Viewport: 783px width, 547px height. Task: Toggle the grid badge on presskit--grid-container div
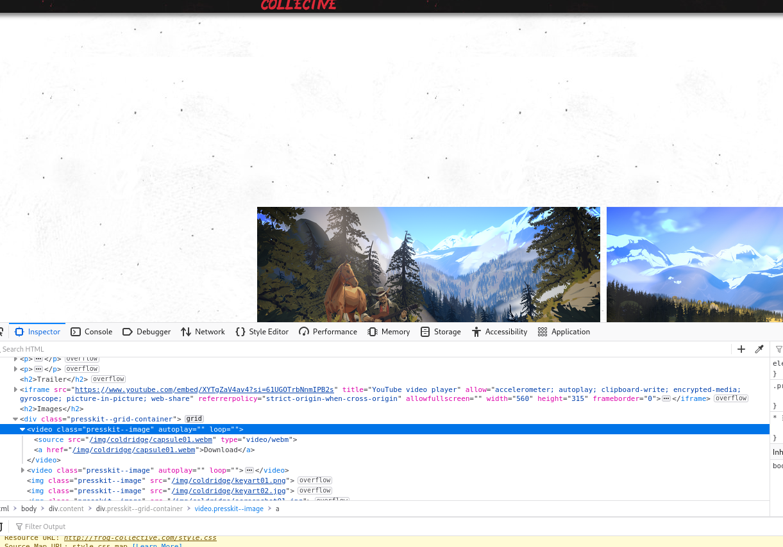point(194,419)
